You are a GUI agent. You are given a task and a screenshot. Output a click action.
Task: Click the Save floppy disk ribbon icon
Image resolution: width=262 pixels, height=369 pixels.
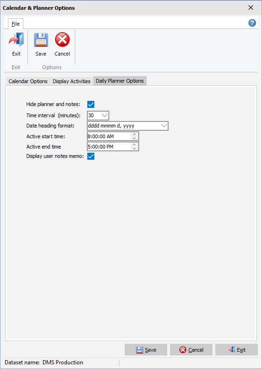click(41, 40)
